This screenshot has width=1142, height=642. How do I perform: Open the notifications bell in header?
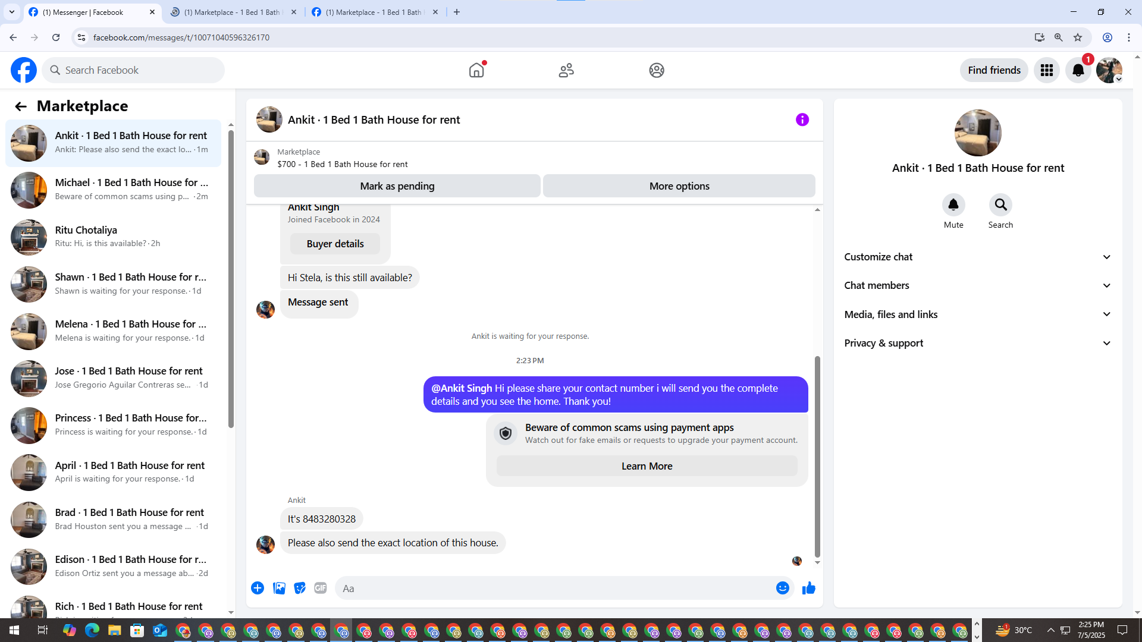pos(1078,70)
